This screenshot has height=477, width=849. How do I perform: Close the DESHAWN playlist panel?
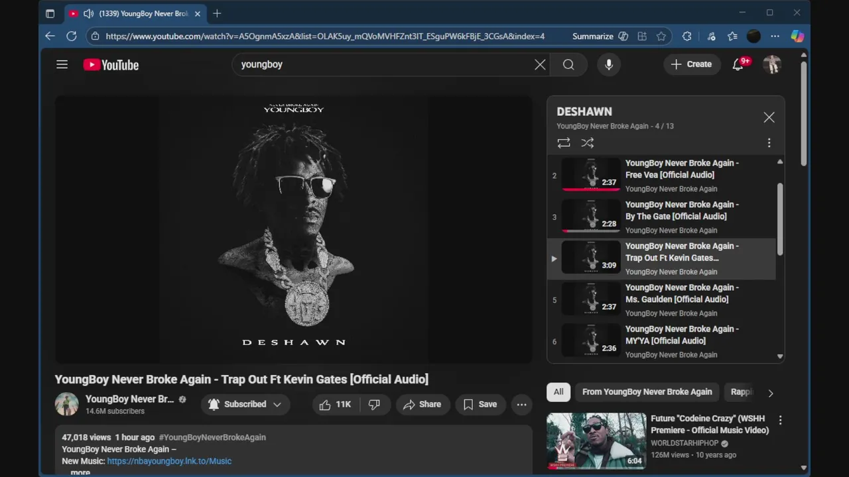tap(769, 117)
